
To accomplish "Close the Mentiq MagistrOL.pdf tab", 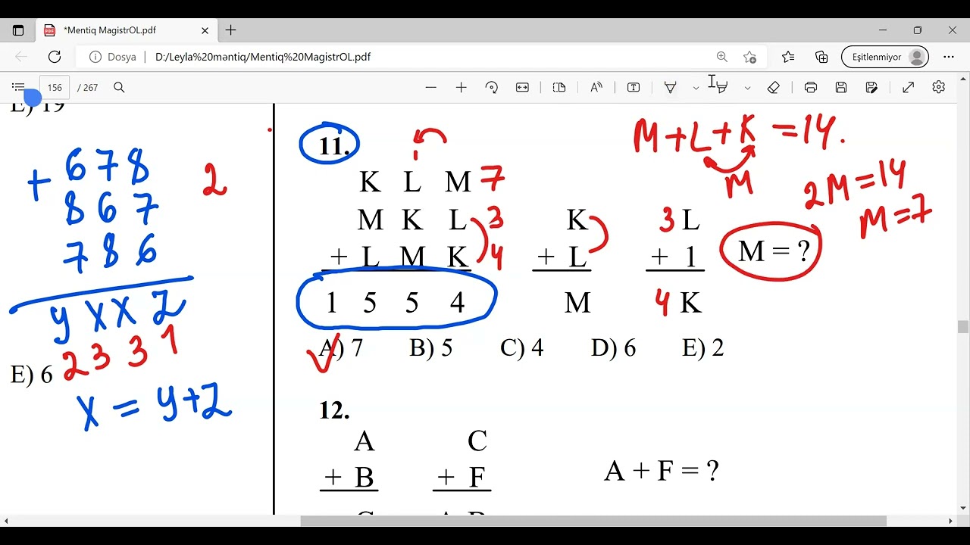I will point(205,30).
